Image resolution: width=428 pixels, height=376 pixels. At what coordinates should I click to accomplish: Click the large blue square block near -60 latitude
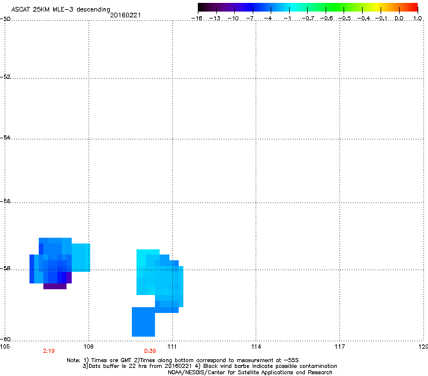143,322
